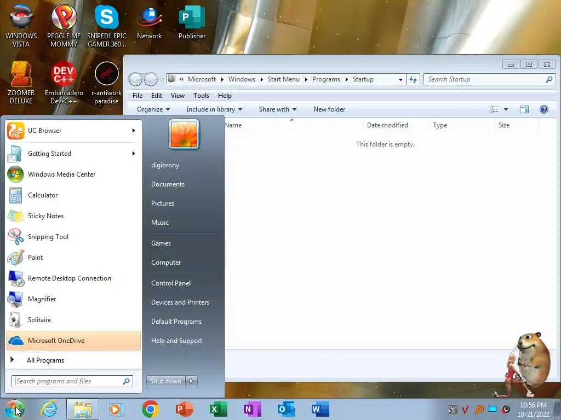The height and width of the screenshot is (420, 561).
Task: Launch Outlook from taskbar
Action: pos(286,409)
